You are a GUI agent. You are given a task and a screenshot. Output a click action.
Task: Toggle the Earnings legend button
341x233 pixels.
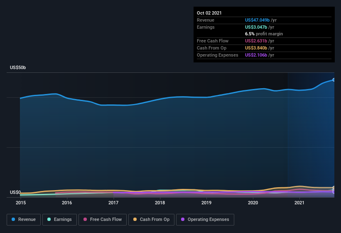(59, 220)
